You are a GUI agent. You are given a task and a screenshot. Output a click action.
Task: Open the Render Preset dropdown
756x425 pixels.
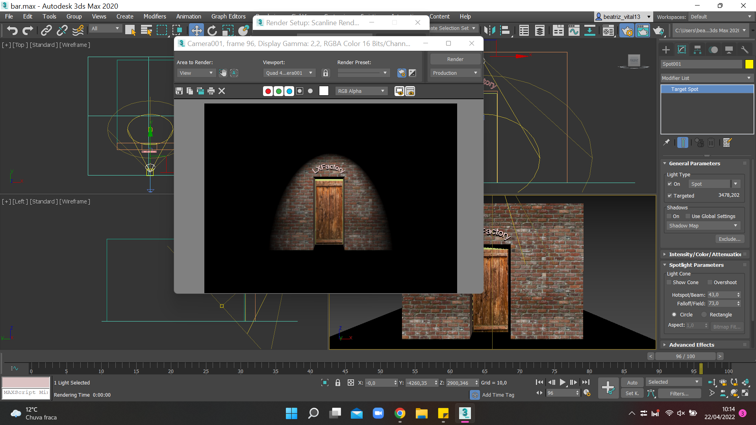click(x=363, y=73)
